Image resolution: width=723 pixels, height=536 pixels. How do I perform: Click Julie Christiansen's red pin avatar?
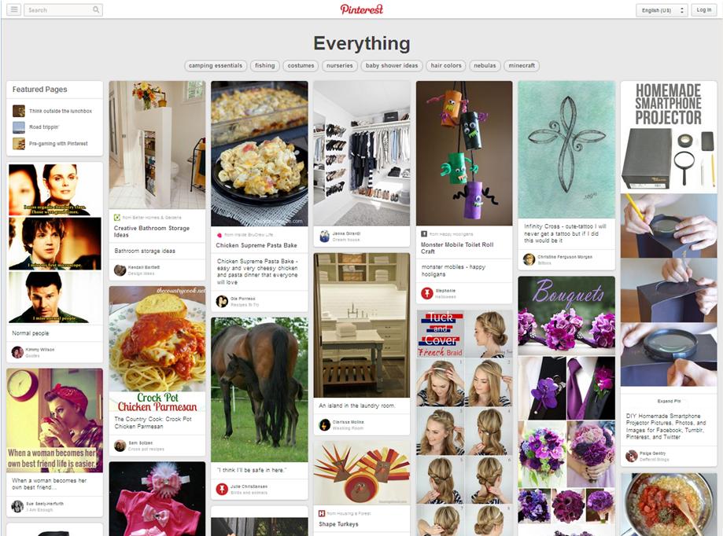[x=222, y=489]
